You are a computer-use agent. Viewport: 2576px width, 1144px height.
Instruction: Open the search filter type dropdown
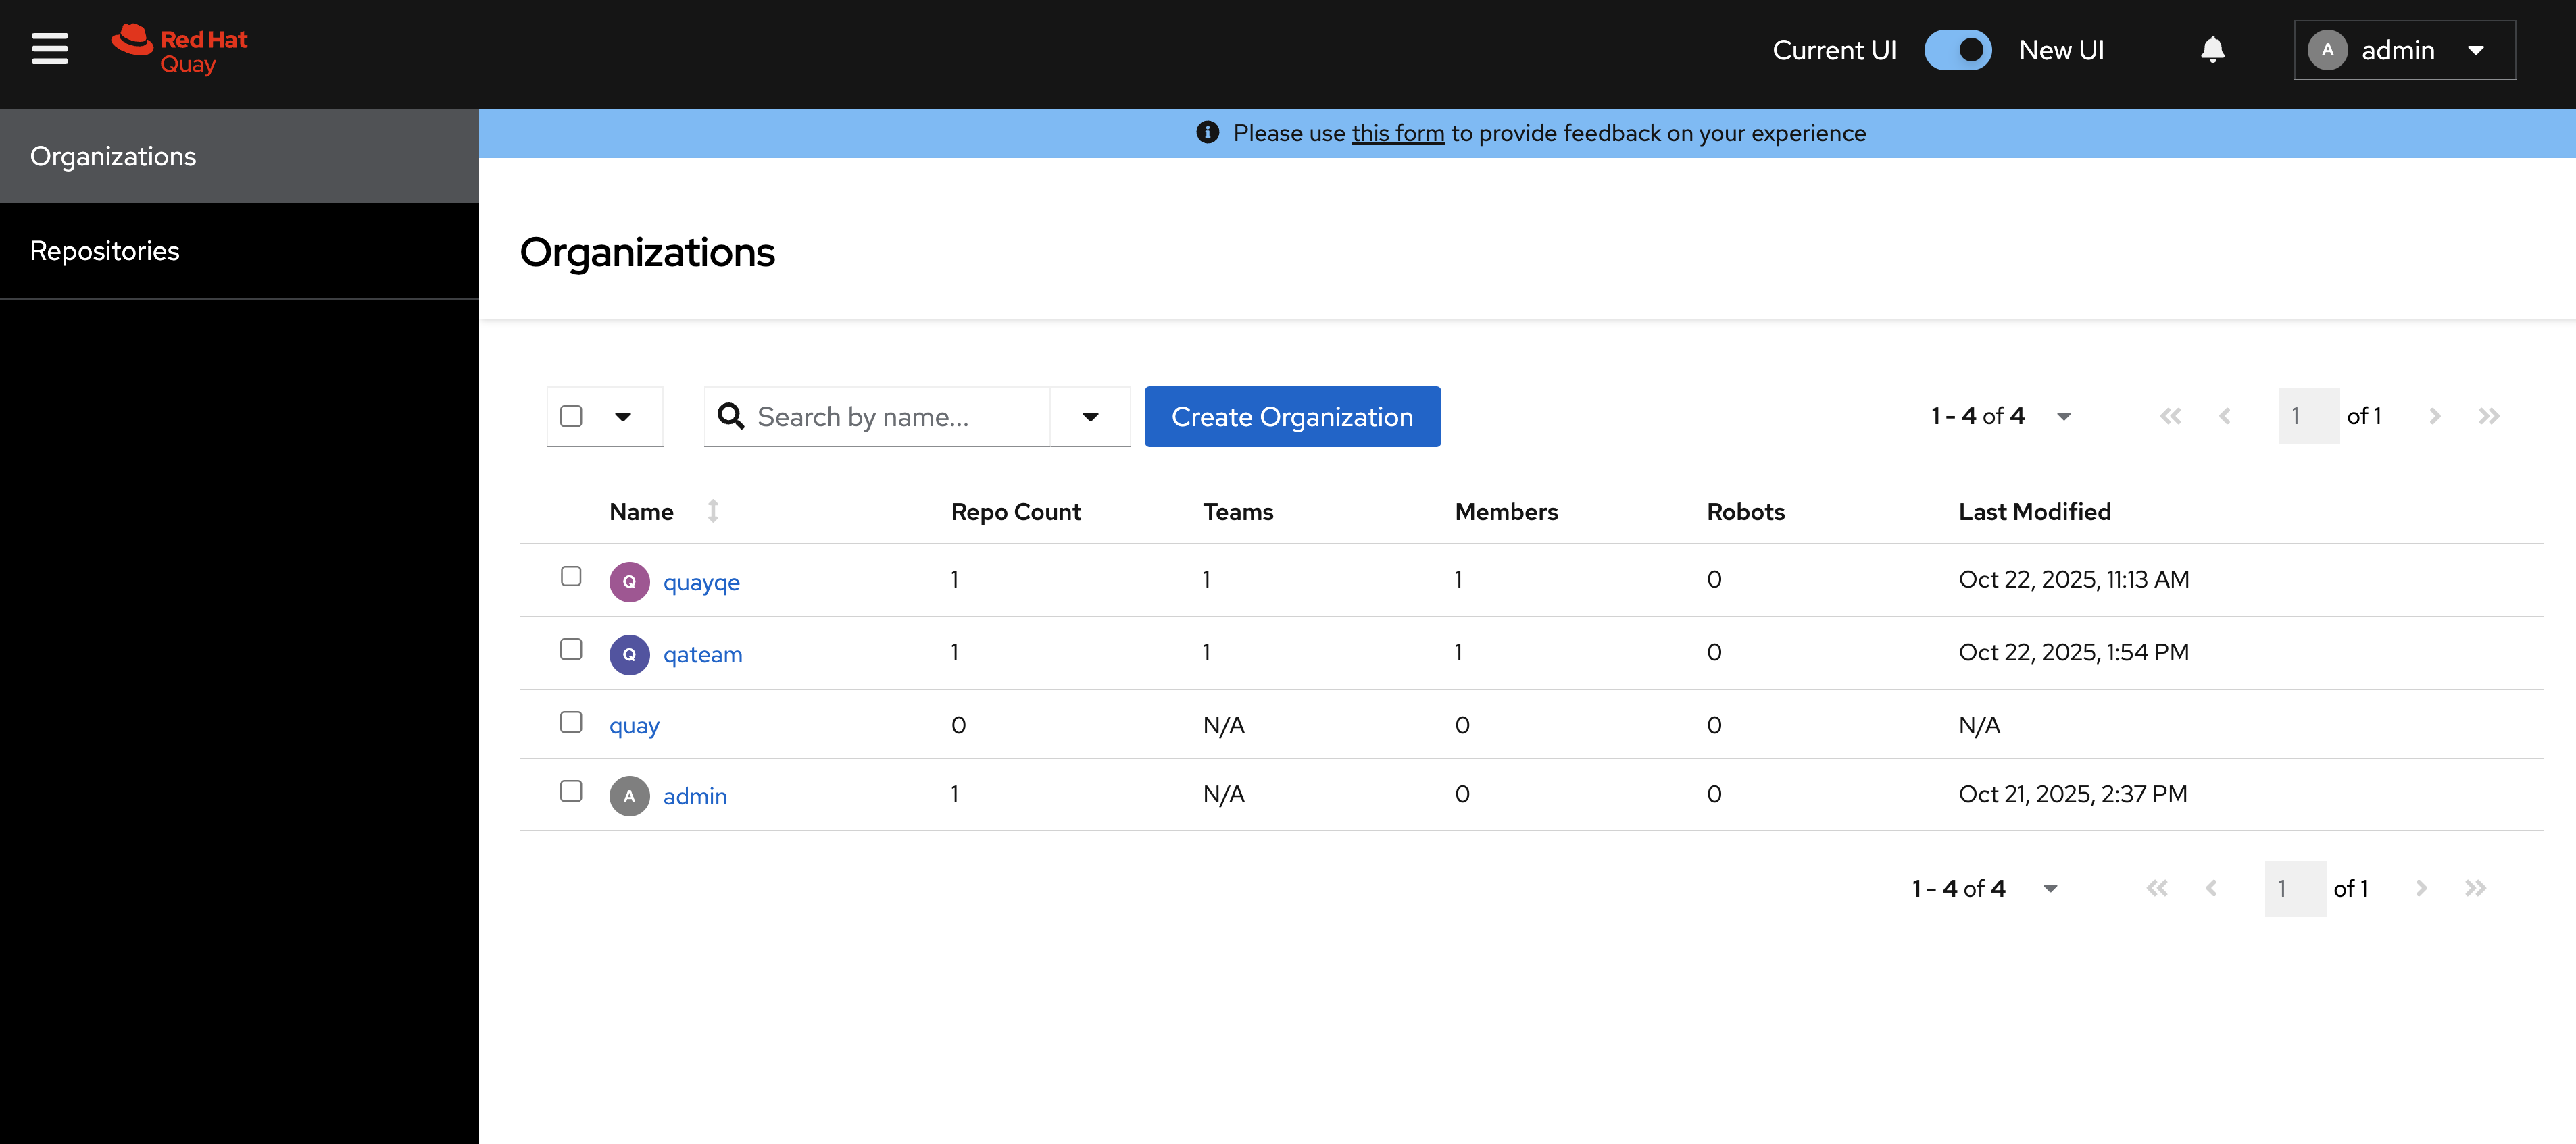[x=1090, y=417]
